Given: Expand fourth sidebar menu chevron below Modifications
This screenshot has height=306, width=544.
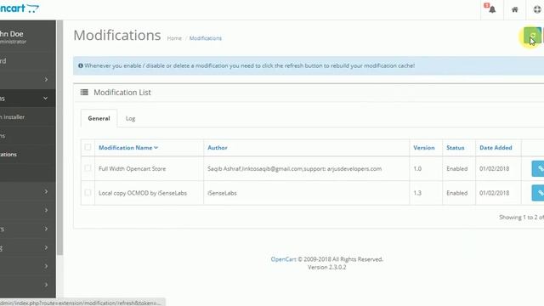Looking at the screenshot, I should (46, 247).
